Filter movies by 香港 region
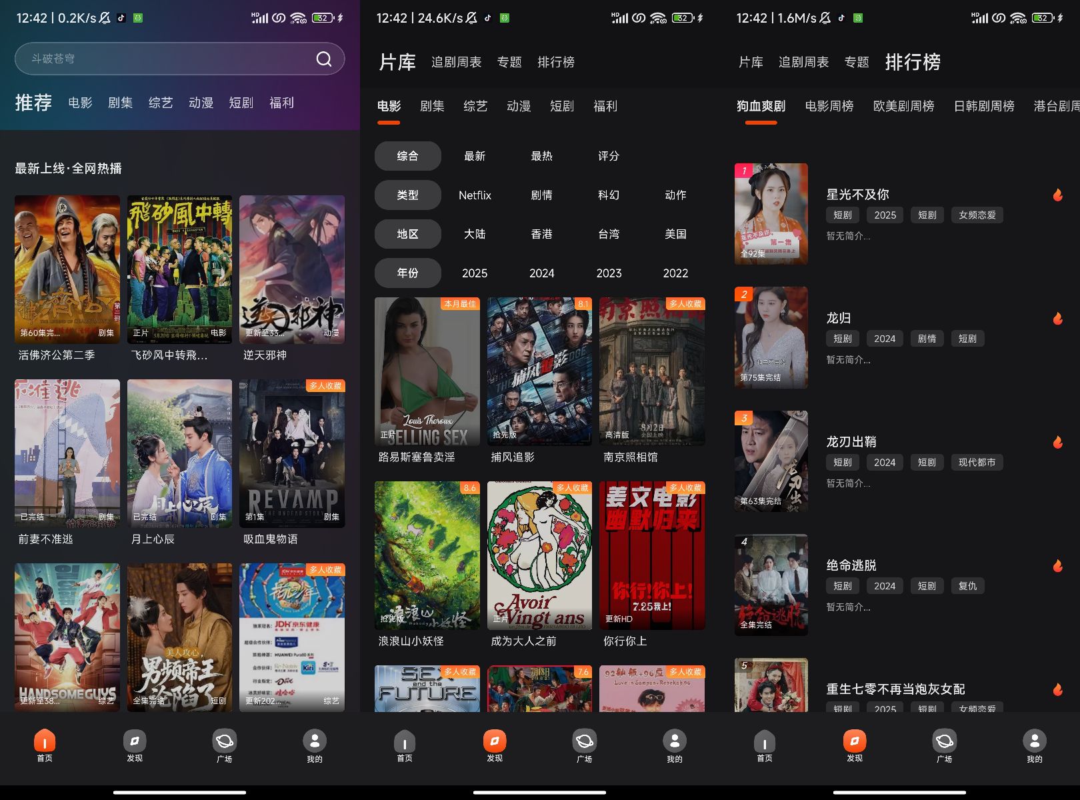 coord(541,234)
